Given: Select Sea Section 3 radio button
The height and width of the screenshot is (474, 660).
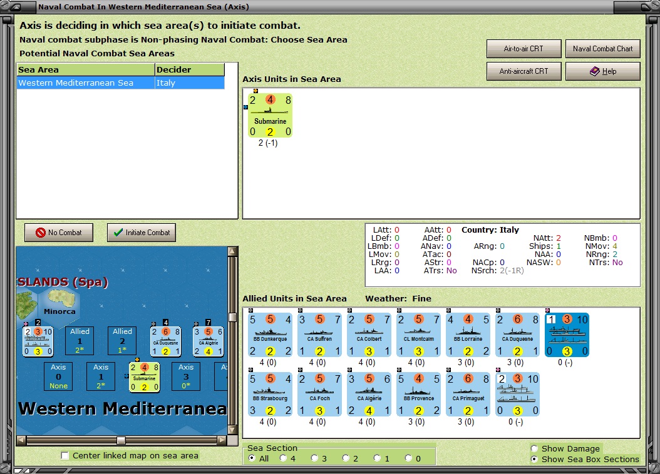Looking at the screenshot, I should pyautogui.click(x=314, y=458).
